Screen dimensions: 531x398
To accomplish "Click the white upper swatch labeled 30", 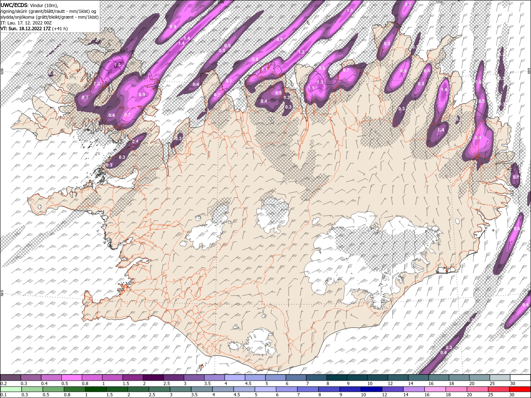I will pyautogui.click(x=521, y=378).
